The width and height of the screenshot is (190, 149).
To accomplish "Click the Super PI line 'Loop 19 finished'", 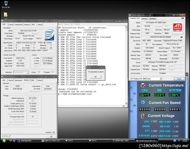I will pyautogui.click(x=87, y=82).
